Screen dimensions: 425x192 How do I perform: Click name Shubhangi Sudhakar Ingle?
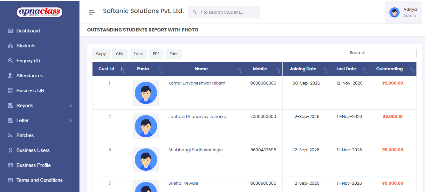[195, 150]
